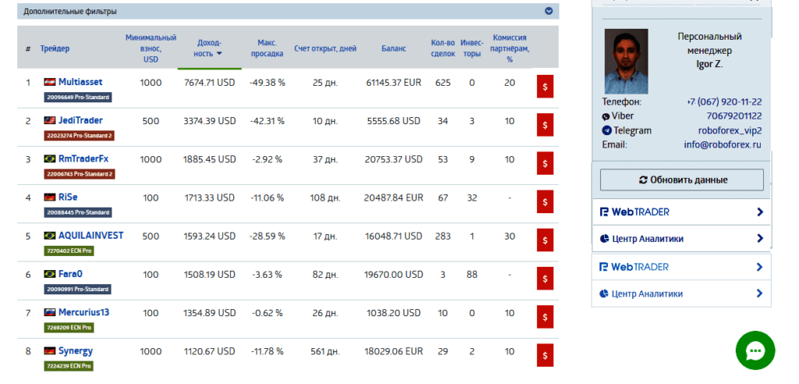
Task: Click the Обновить данные button
Action: click(682, 180)
